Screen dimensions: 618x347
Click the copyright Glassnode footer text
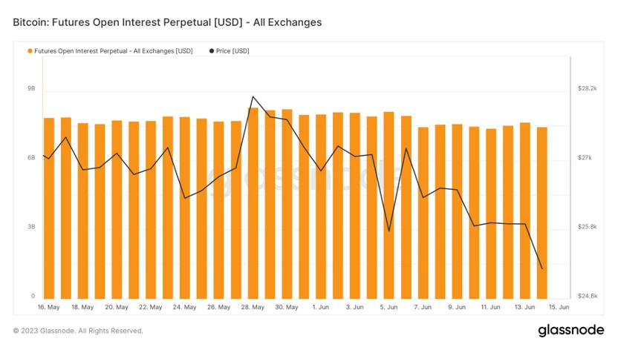coord(78,331)
